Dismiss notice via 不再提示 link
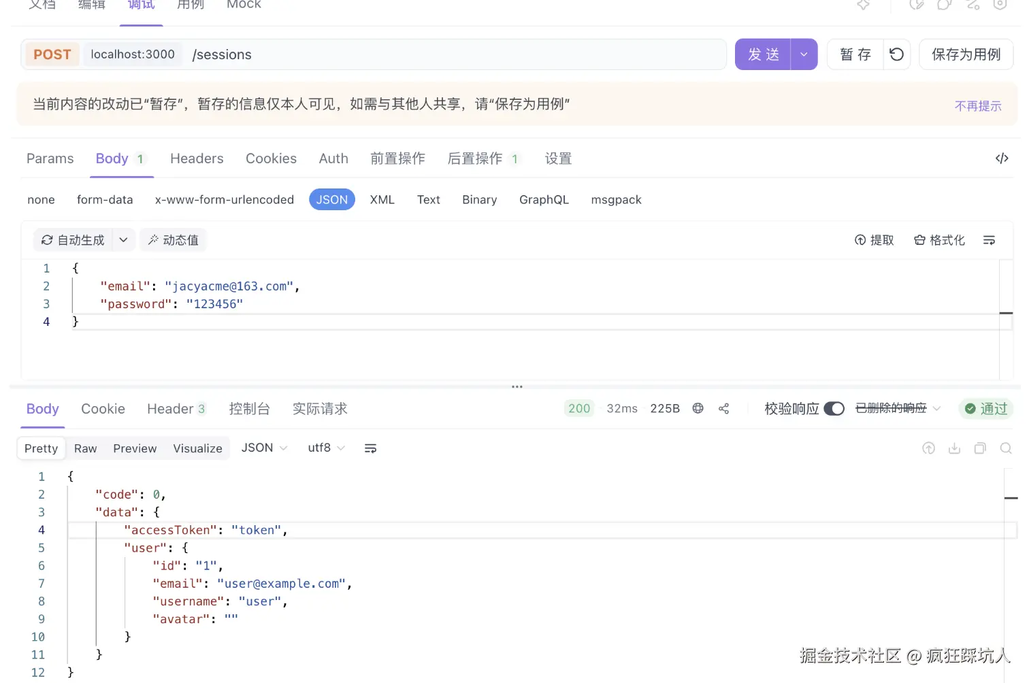Screen dimensions: 1029x683 978,106
